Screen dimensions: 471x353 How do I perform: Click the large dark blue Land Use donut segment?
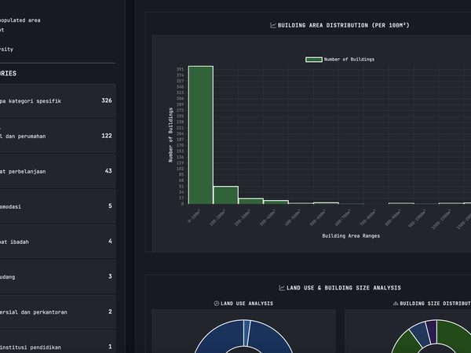point(272,337)
